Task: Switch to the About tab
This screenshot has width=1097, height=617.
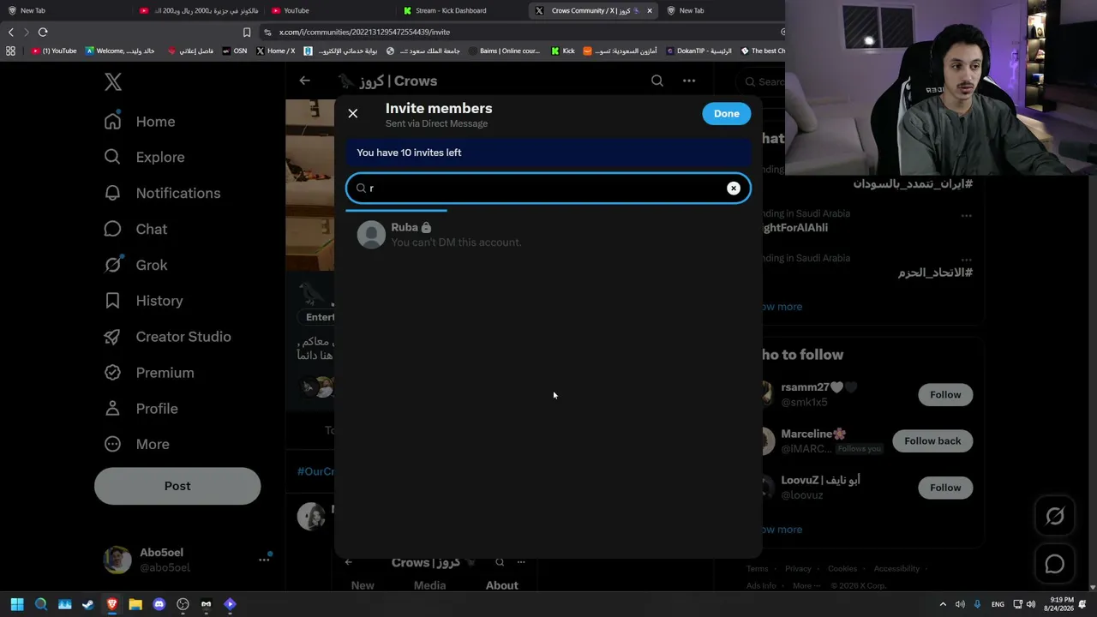Action: click(501, 585)
